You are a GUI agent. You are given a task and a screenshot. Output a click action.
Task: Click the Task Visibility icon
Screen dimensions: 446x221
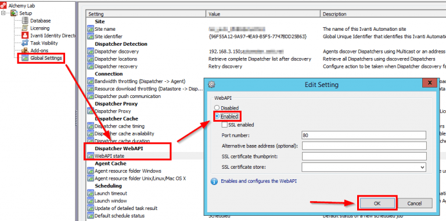(26, 43)
